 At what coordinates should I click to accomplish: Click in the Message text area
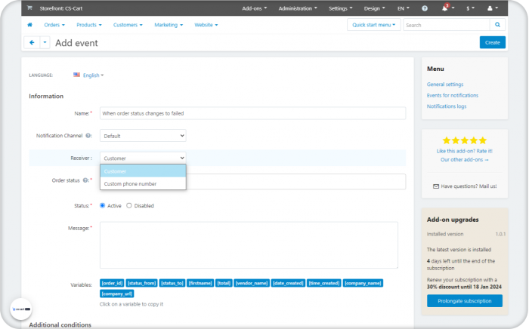click(249, 244)
